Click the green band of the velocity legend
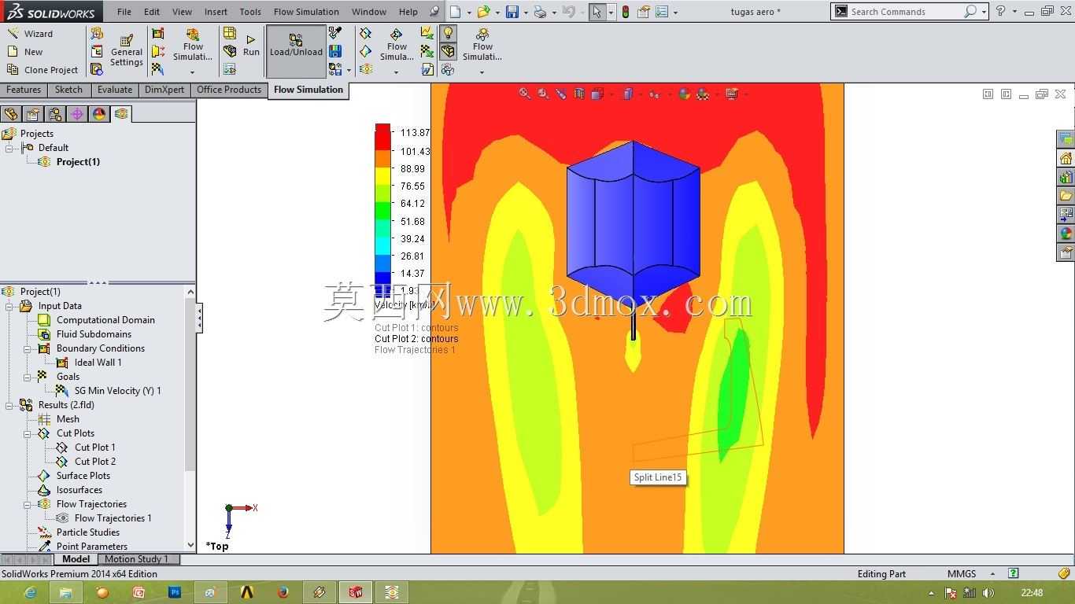The height and width of the screenshot is (604, 1075). (382, 210)
